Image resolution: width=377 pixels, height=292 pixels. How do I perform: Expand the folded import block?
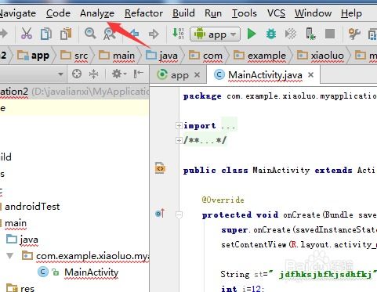(179, 126)
